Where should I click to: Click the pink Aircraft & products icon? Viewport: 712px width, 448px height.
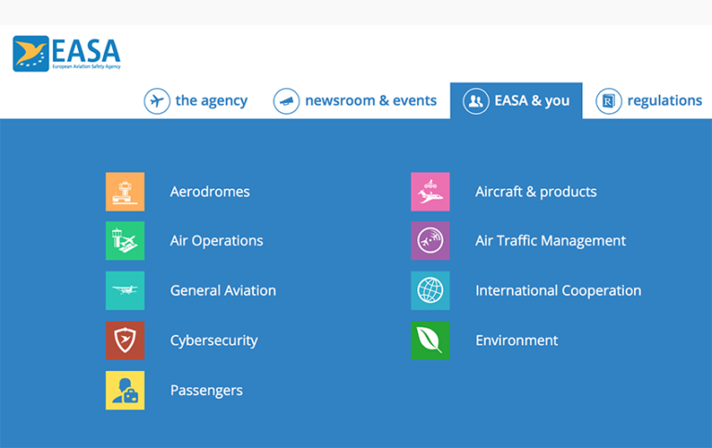click(x=430, y=192)
